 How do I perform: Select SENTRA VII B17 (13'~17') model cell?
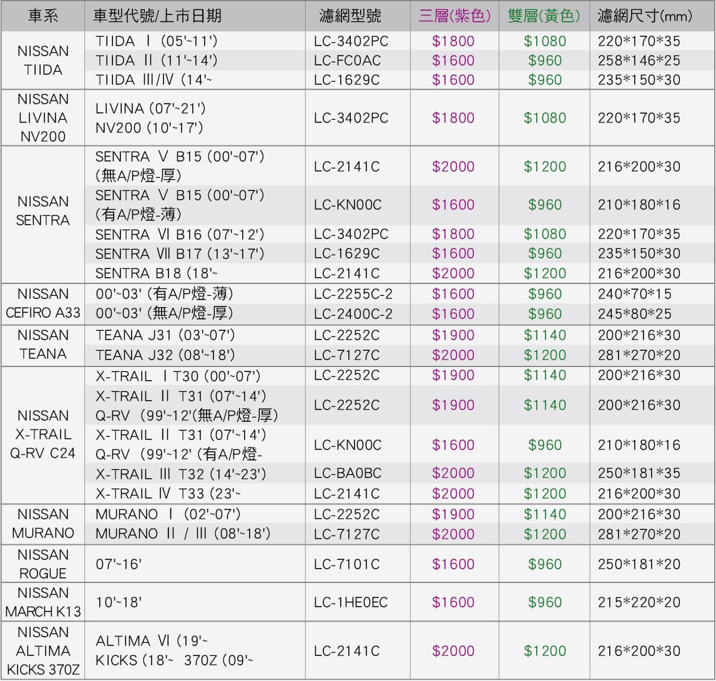point(195,253)
